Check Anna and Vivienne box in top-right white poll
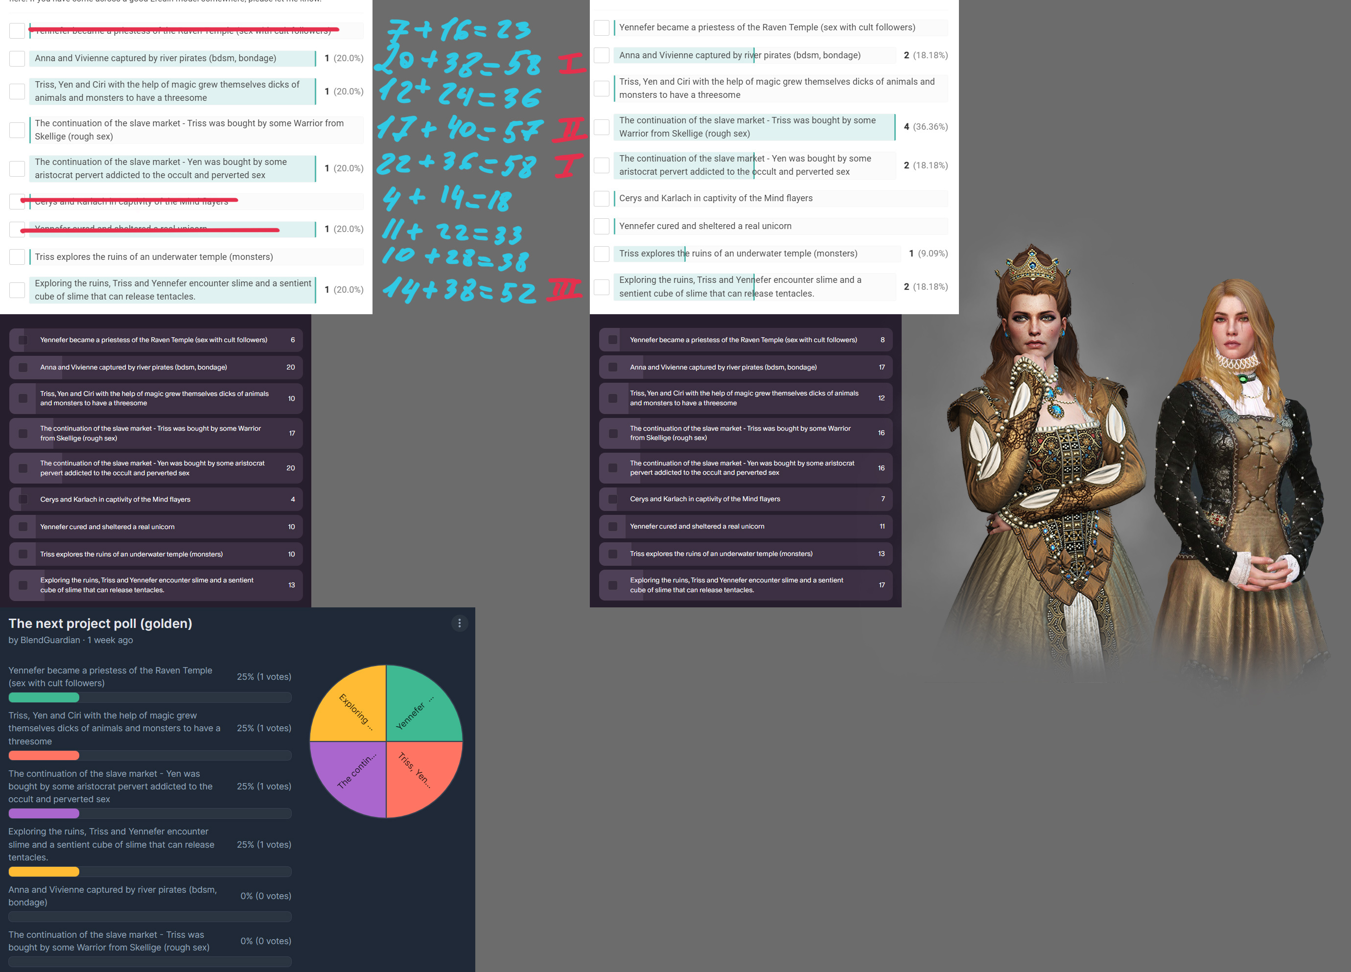Image resolution: width=1351 pixels, height=972 pixels. pos(602,55)
